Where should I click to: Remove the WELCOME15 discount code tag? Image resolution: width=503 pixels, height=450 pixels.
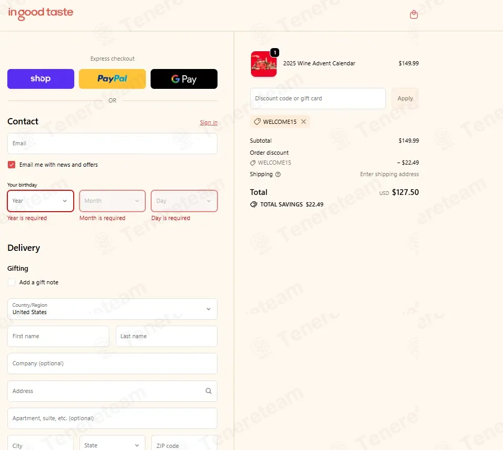(x=303, y=122)
